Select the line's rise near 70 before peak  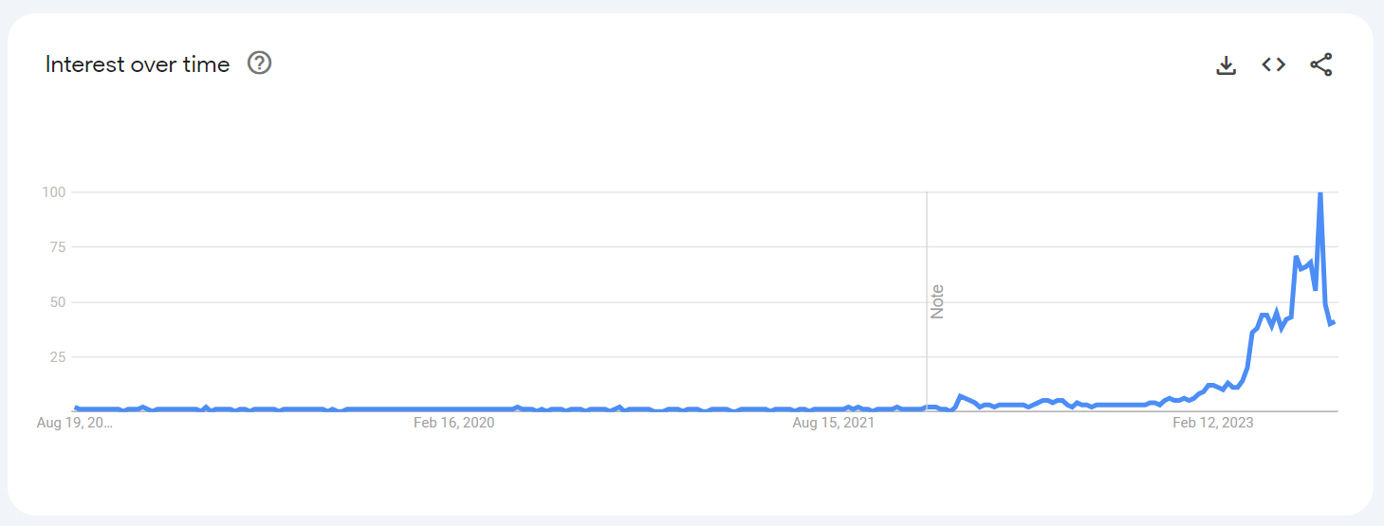(1296, 258)
